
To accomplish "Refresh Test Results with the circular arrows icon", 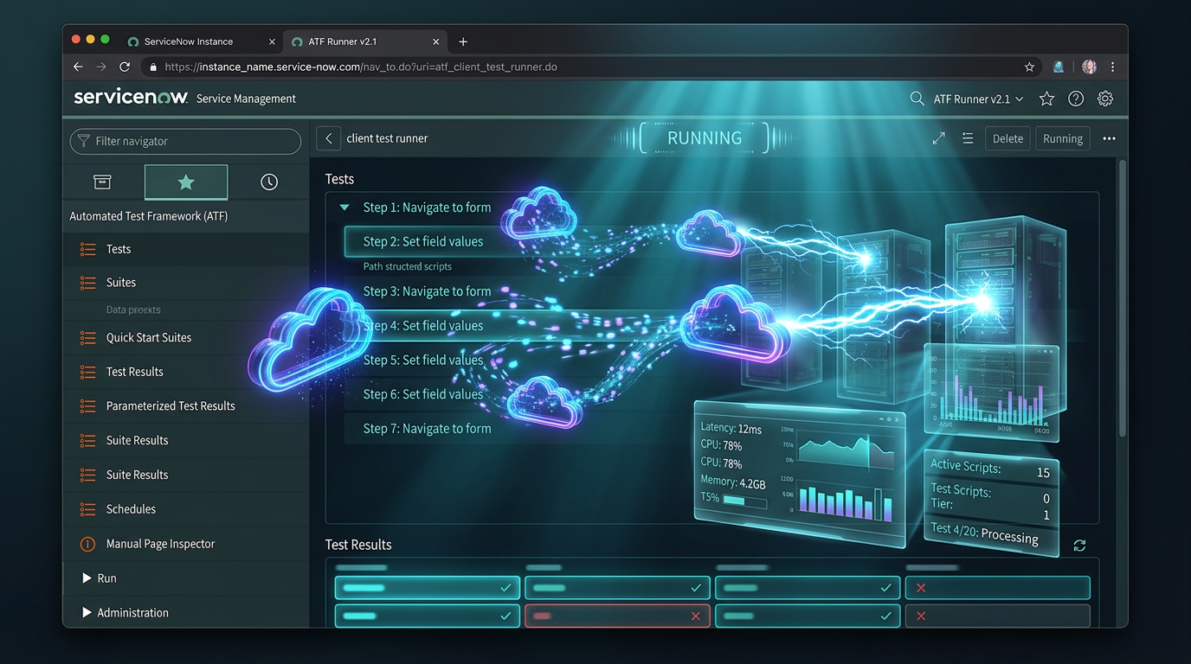I will click(x=1079, y=546).
